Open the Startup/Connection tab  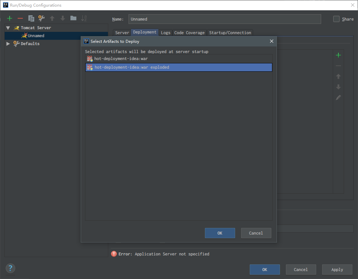[230, 33]
